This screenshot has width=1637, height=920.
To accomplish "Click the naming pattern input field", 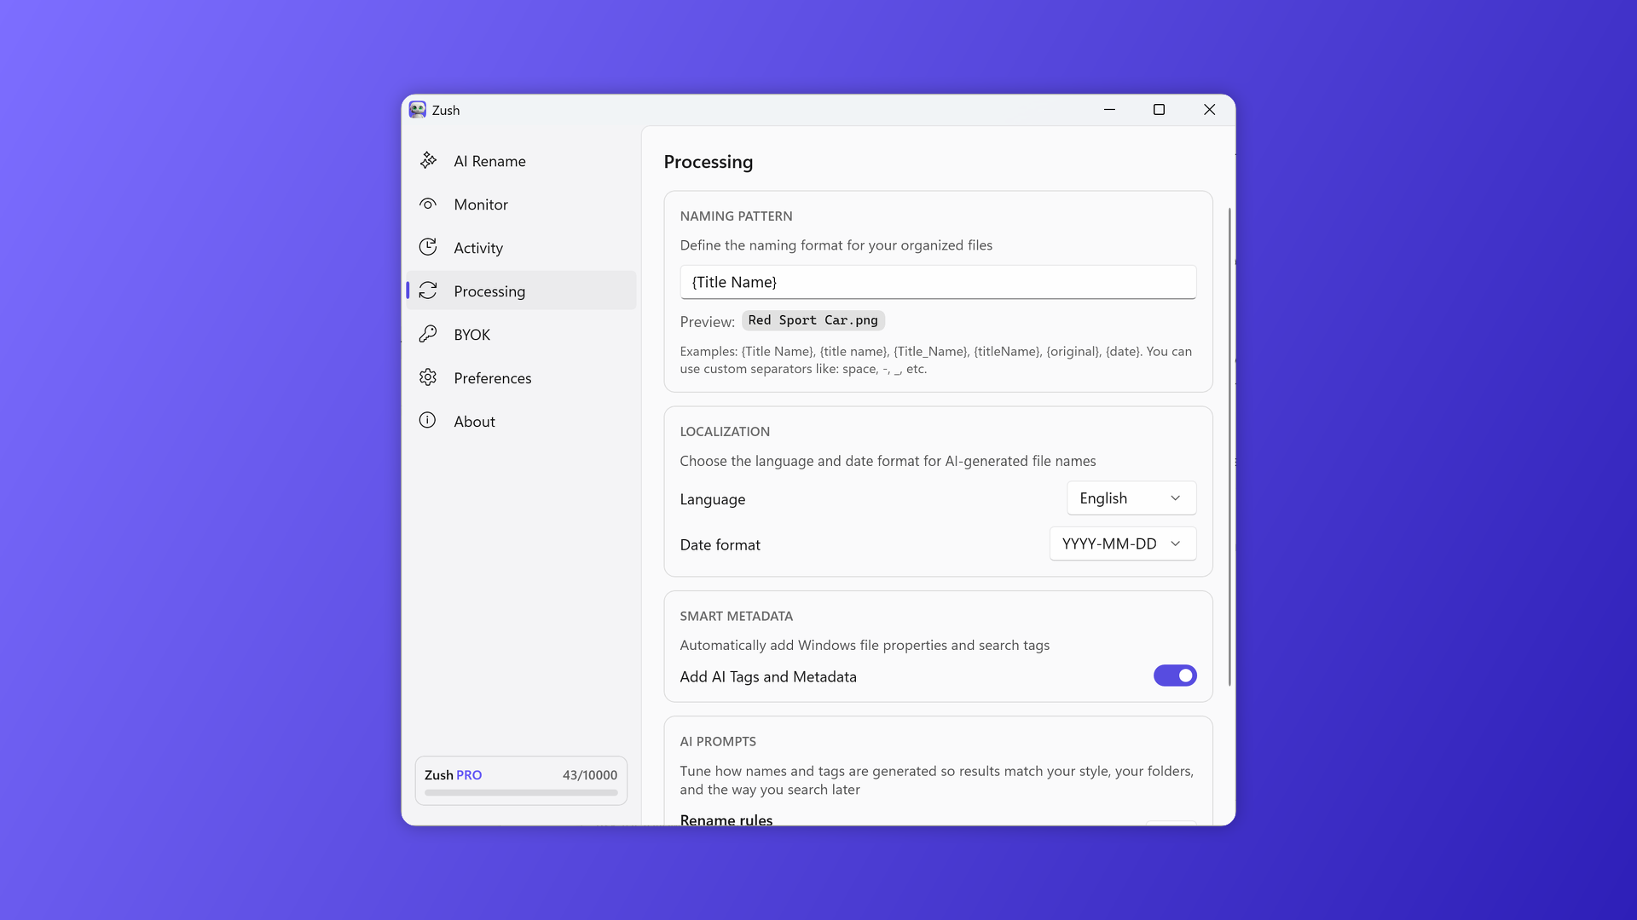I will click(x=938, y=282).
